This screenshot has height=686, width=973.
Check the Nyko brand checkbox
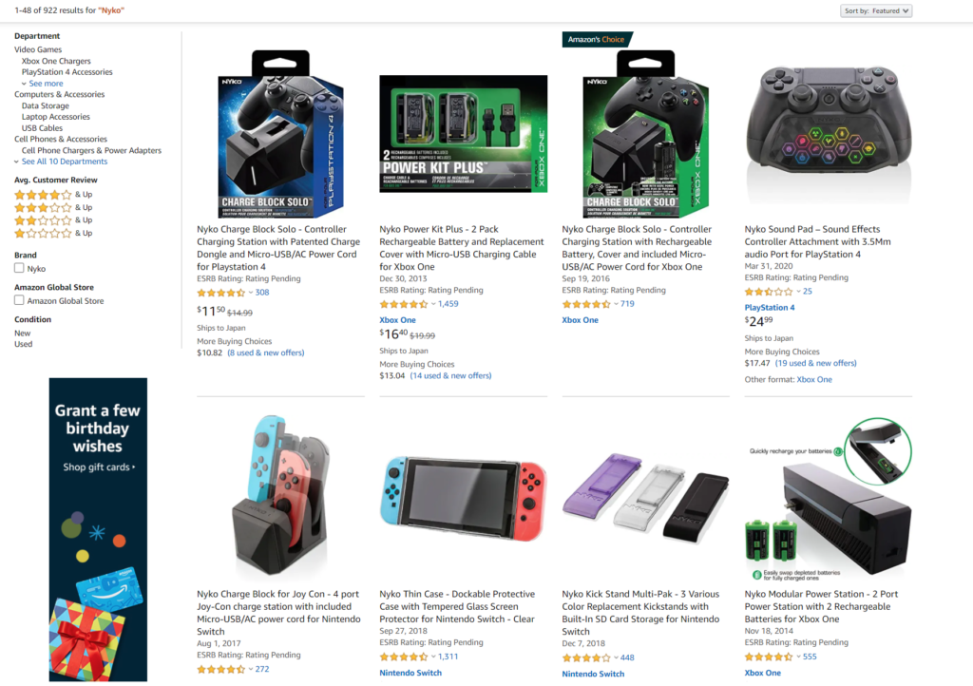19,268
